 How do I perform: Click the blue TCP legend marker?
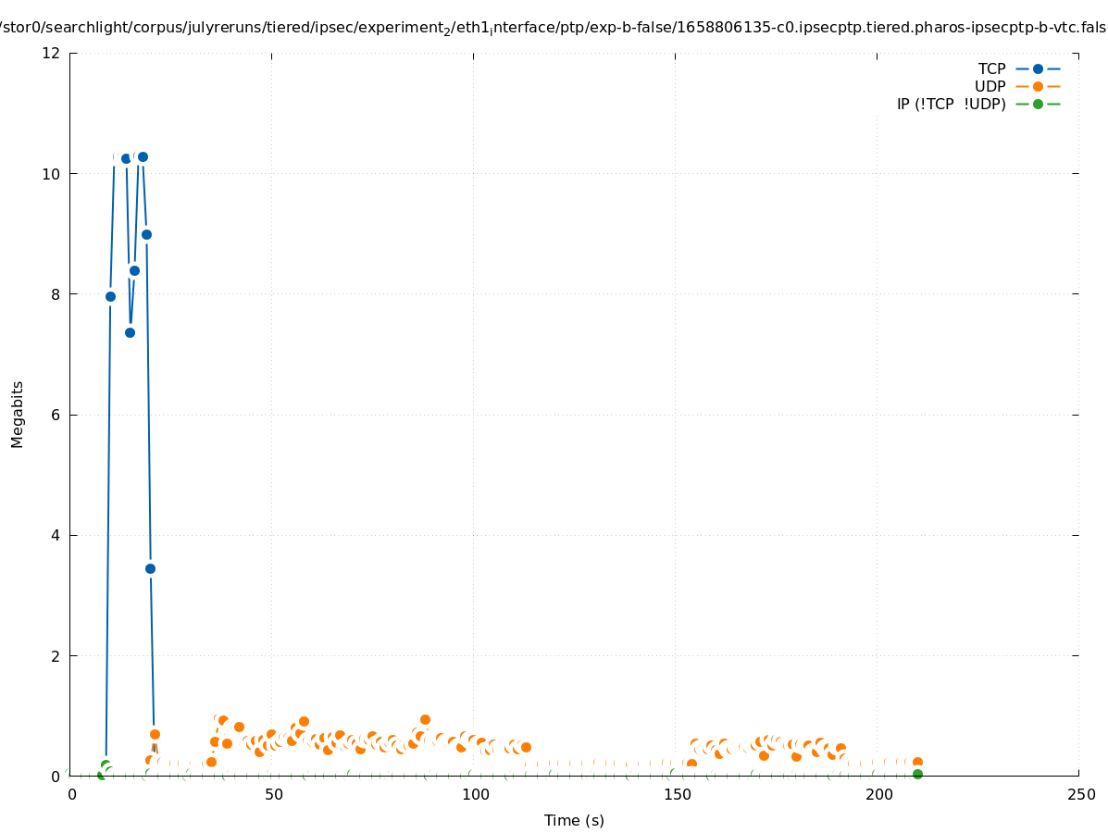(1038, 68)
